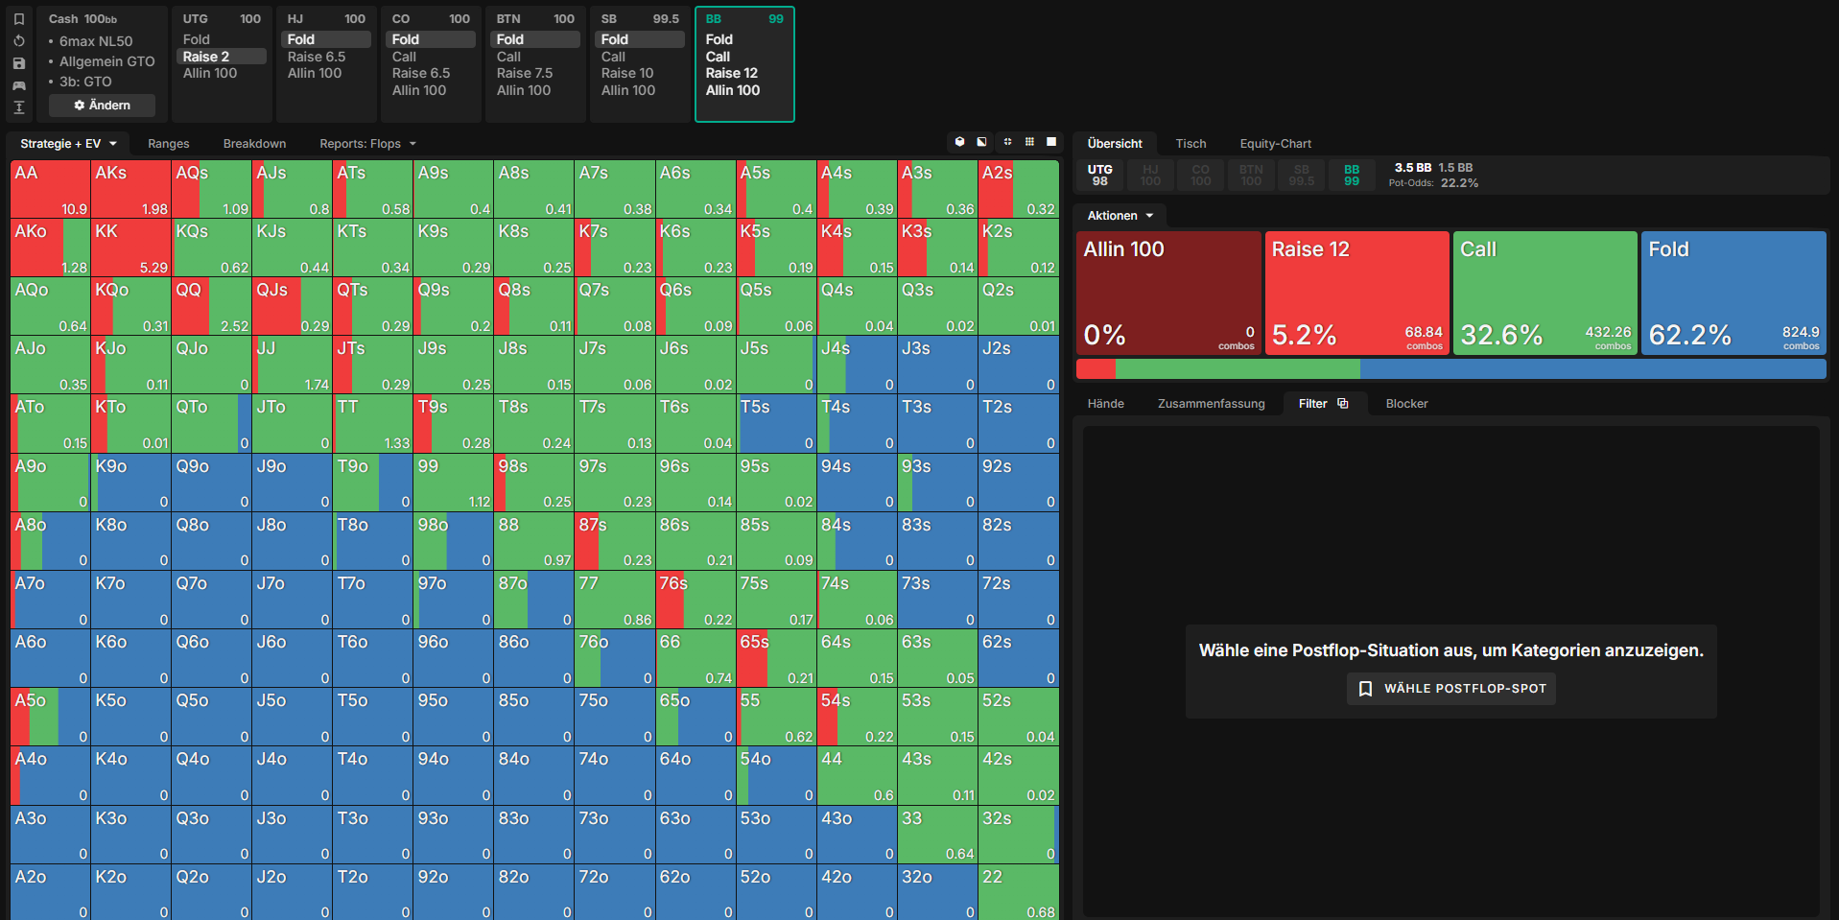Click the reset/undo circular arrow icon

point(18,41)
